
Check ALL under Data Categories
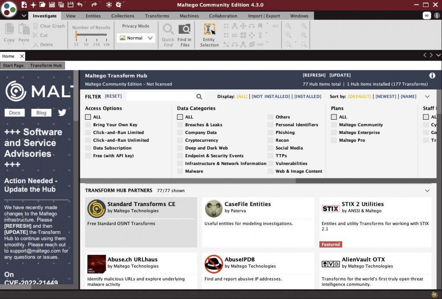click(180, 117)
